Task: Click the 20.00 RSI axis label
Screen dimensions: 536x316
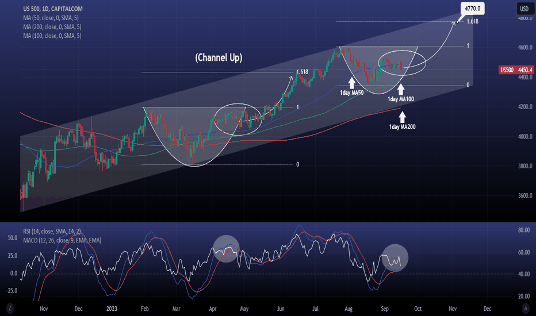Action: (524, 296)
